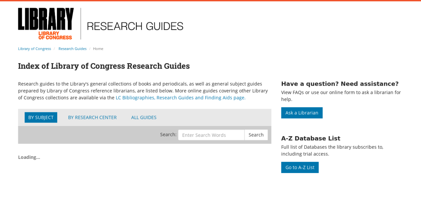Screen dimensions: 421x220
Task: Switch to the All Guides tab
Action: coord(144,118)
